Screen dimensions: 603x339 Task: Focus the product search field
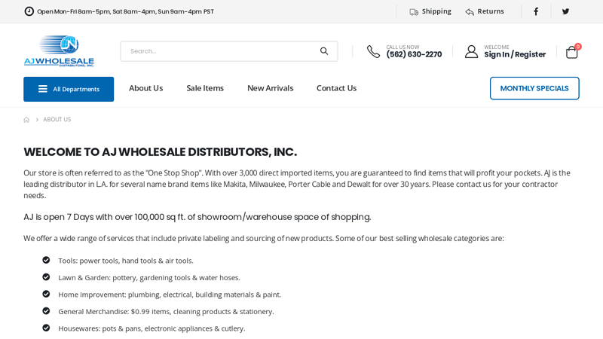(219, 51)
